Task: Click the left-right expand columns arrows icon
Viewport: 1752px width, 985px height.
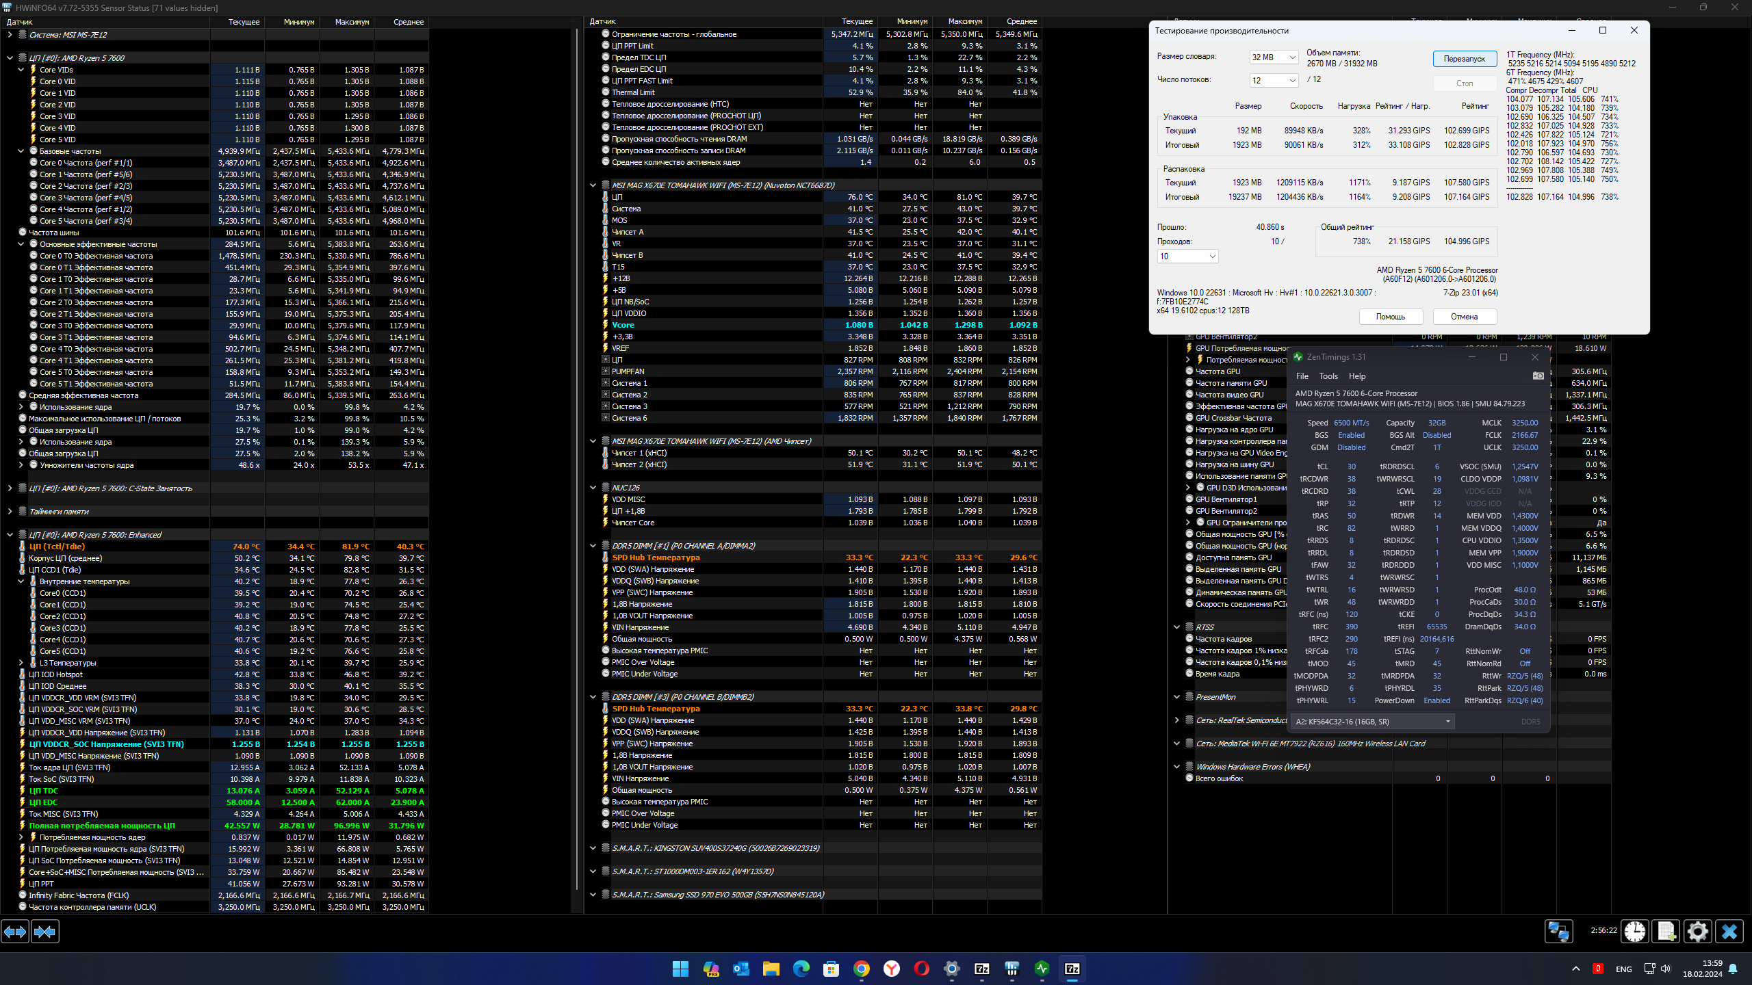Action: [x=15, y=931]
